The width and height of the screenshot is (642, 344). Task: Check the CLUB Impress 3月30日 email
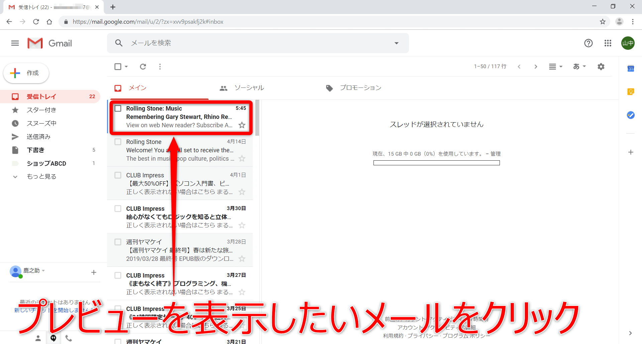coord(118,208)
